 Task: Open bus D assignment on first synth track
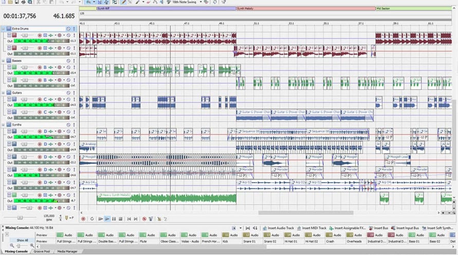point(45,131)
